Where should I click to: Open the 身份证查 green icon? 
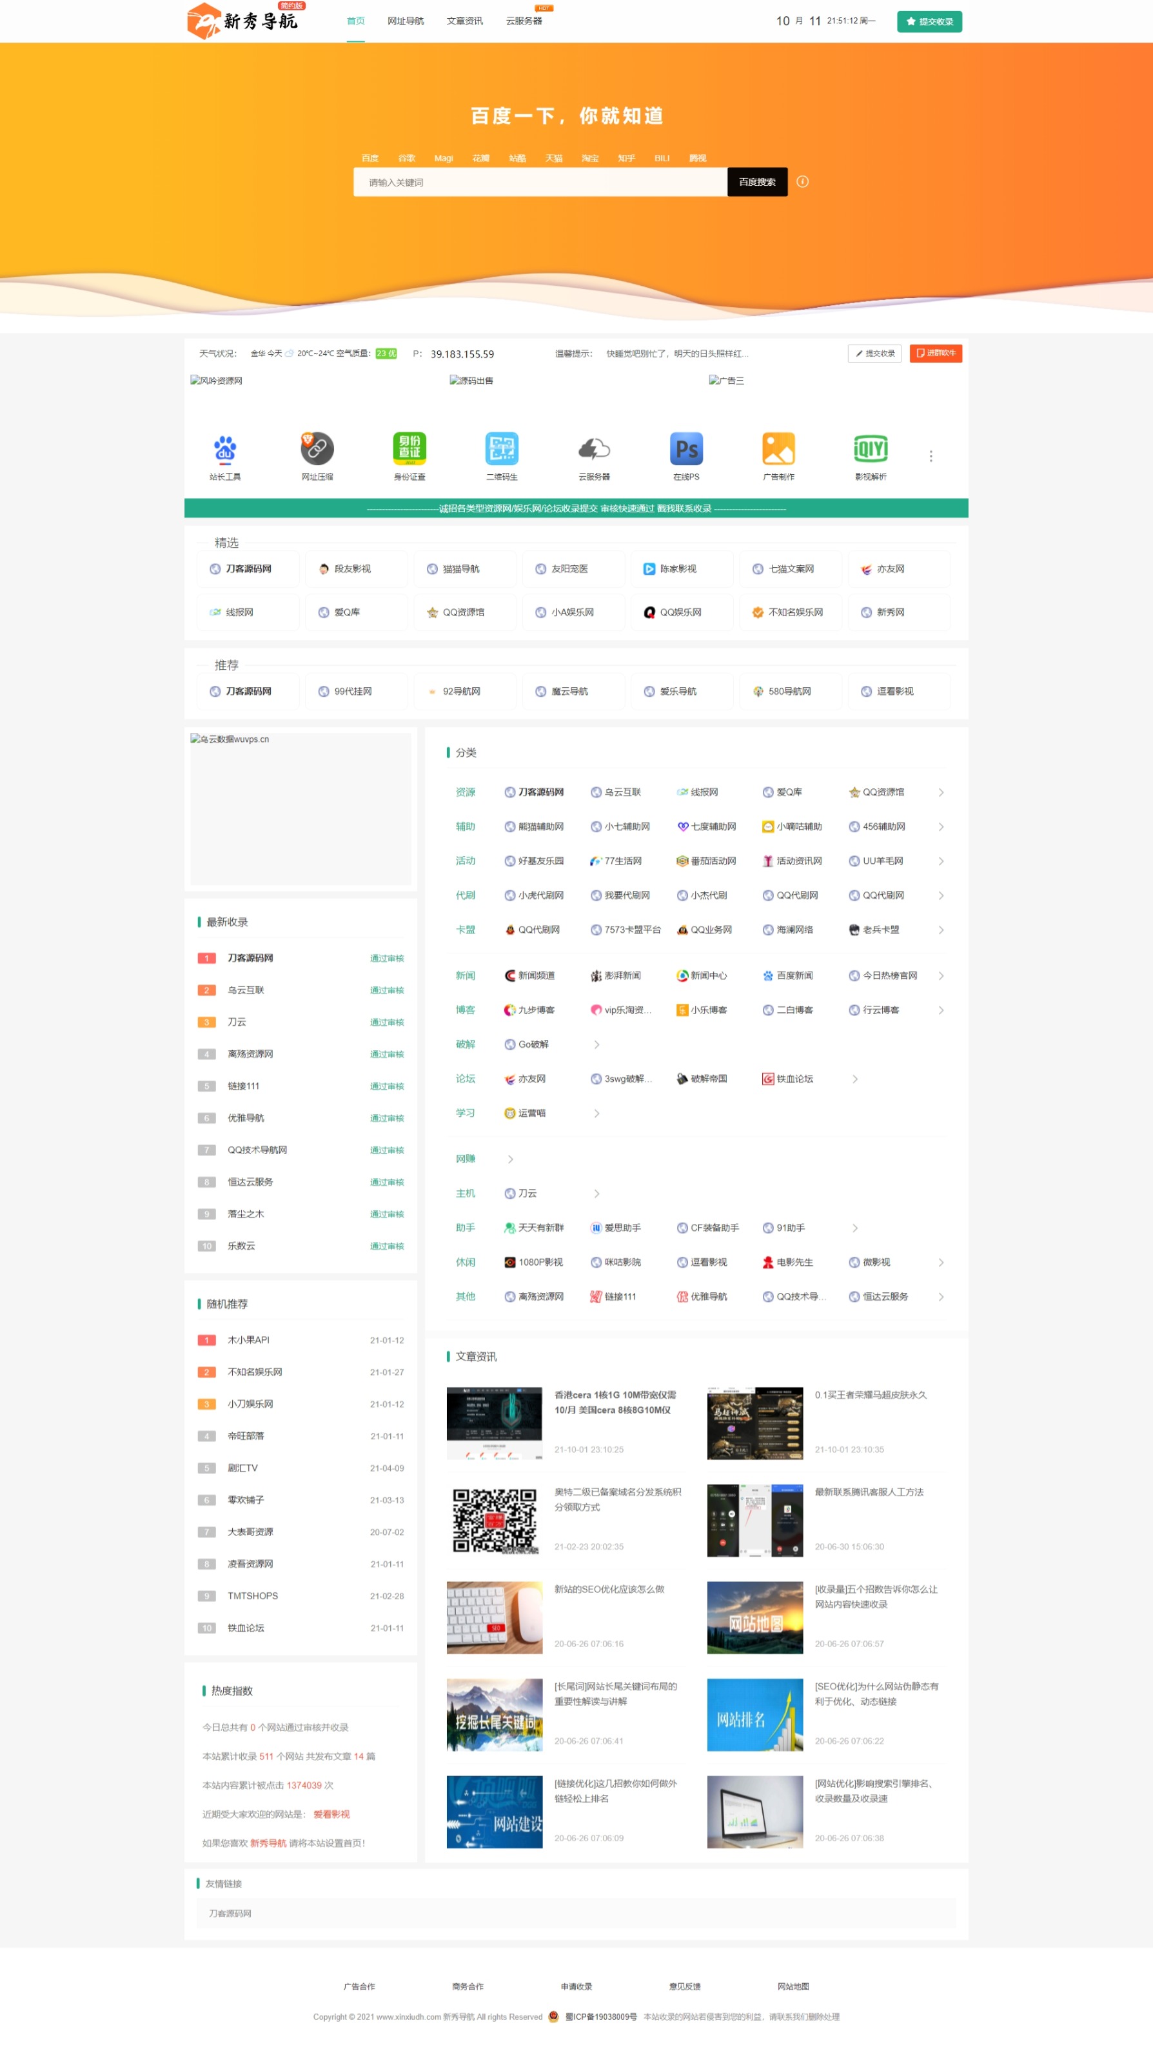409,448
